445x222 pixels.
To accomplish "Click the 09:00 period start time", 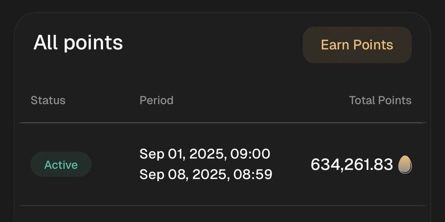I will (x=250, y=154).
